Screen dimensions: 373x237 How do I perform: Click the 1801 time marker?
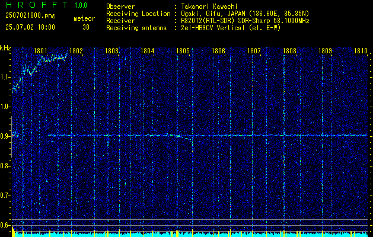coord(40,50)
